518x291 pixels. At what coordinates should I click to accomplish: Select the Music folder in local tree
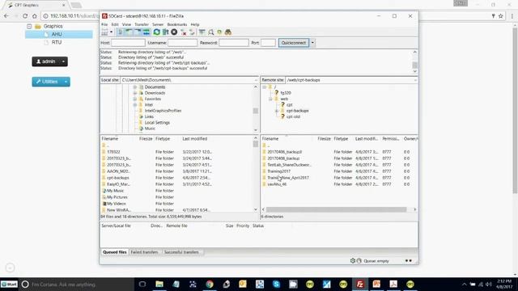click(x=150, y=129)
